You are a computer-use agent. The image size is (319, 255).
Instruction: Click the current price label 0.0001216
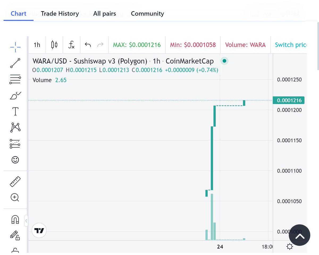289,100
